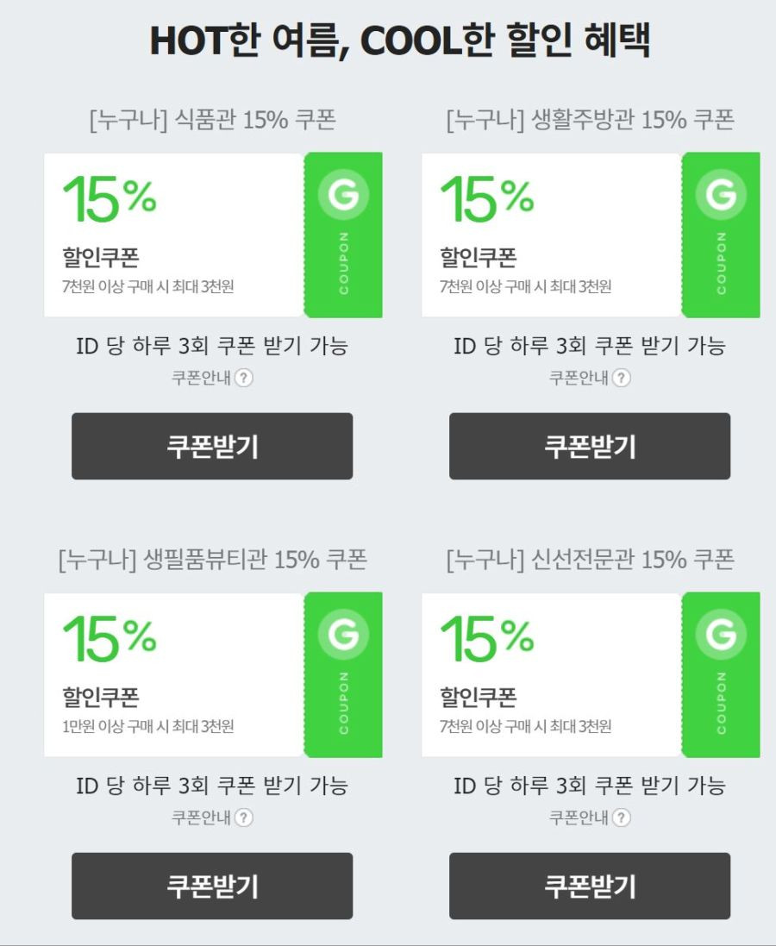Viewport: 776px width, 946px height.
Task: Click 쿠폰받기 under 생필품뷰티관 coupon
Action: [x=212, y=886]
